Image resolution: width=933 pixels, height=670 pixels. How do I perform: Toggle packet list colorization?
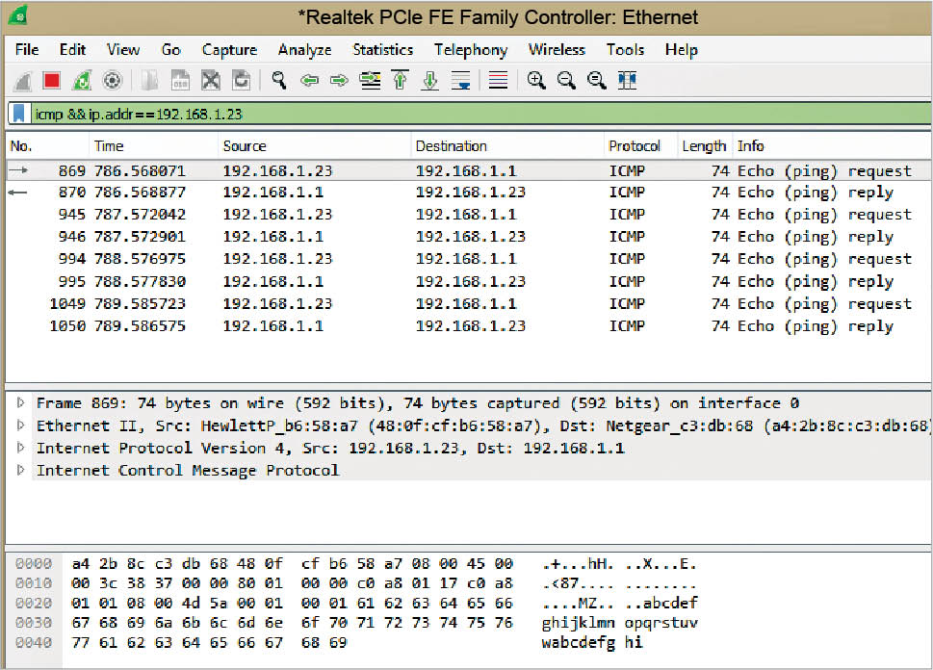click(x=498, y=81)
